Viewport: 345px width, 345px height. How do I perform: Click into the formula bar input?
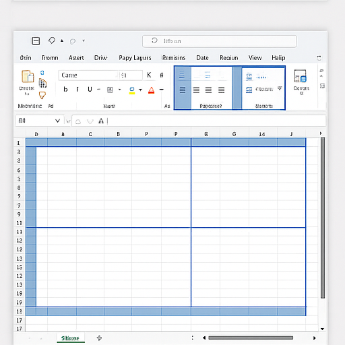(216, 121)
